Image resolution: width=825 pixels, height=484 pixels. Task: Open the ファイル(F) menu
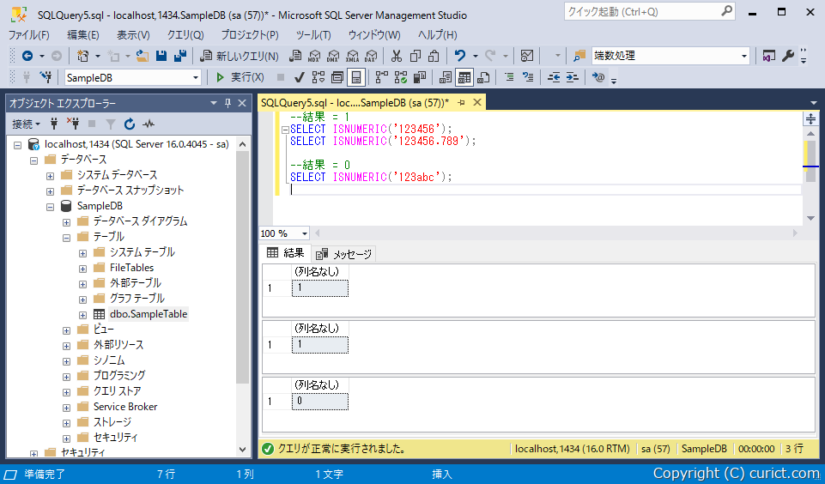pyautogui.click(x=29, y=34)
